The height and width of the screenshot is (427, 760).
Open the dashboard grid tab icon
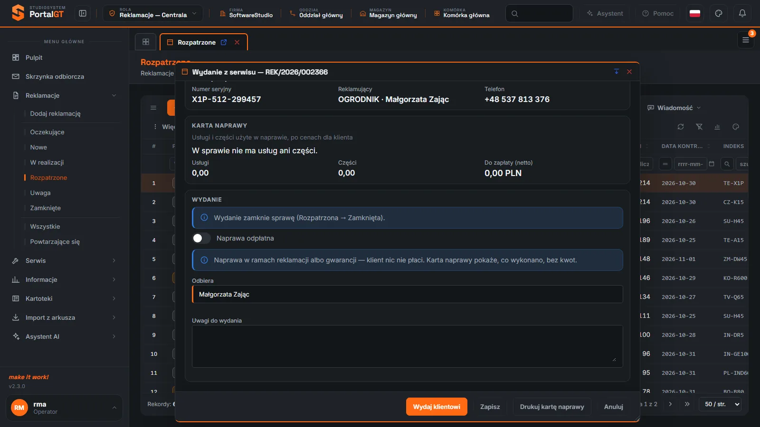146,42
